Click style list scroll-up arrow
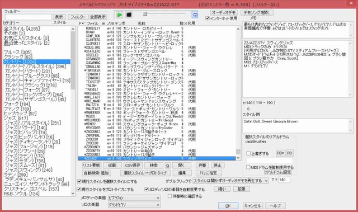Image resolution: width=358 pixels, height=212 pixels. click(238, 29)
